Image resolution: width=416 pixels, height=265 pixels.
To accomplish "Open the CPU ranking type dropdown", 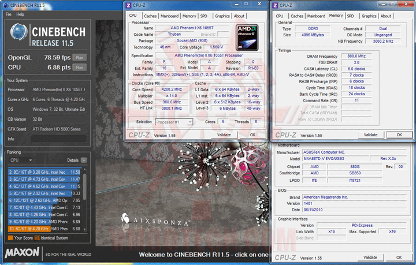I will coord(21,160).
